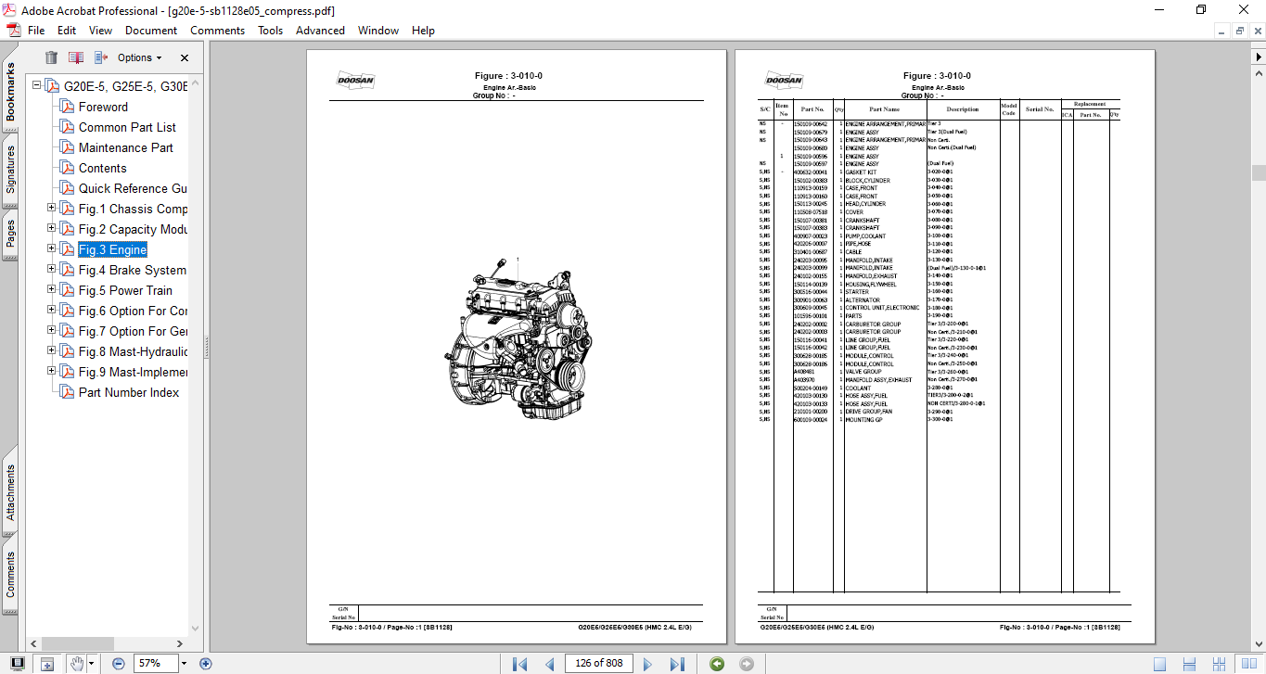
Task: Click the page number input field
Action: [x=598, y=664]
